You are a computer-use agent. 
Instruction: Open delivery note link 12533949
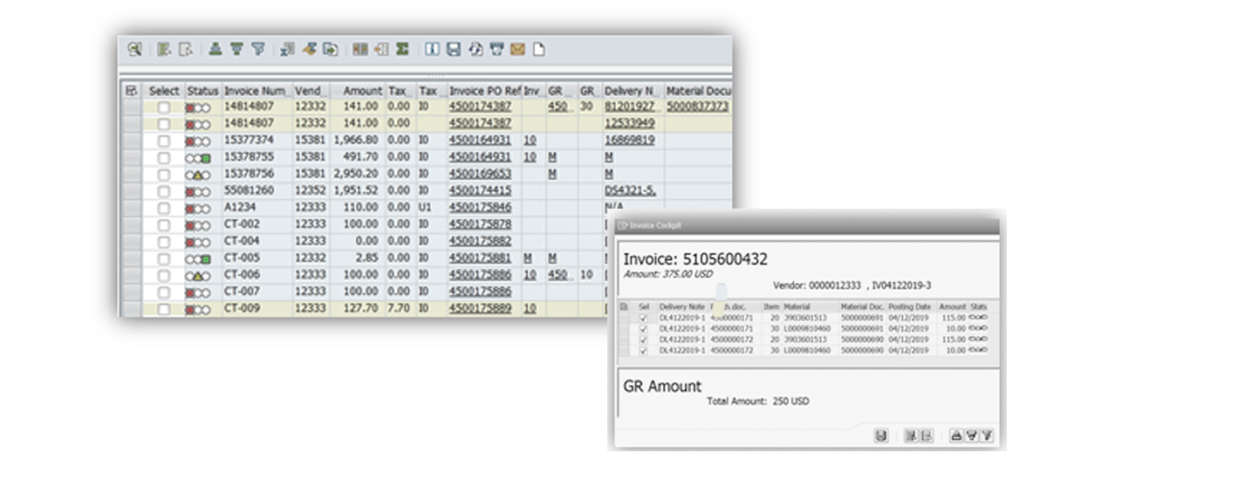click(x=629, y=124)
